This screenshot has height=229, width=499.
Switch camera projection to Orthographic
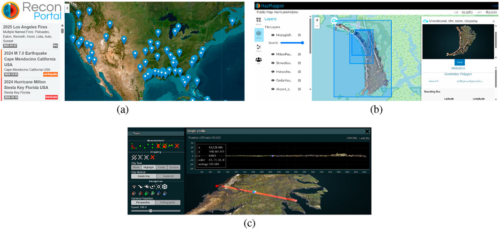click(x=168, y=202)
